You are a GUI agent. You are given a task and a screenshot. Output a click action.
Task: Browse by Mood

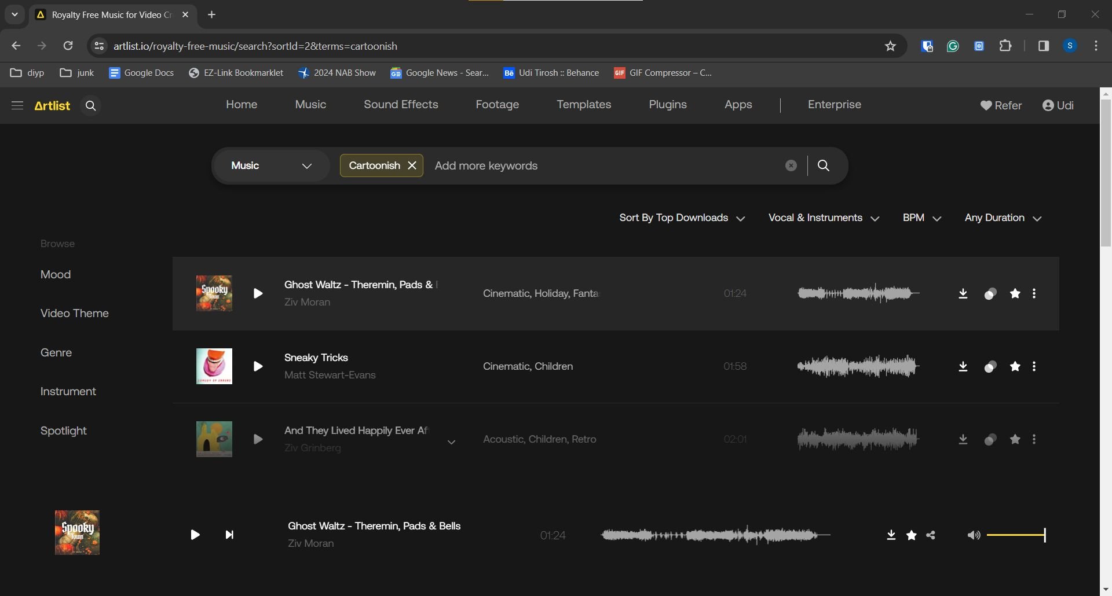point(56,275)
